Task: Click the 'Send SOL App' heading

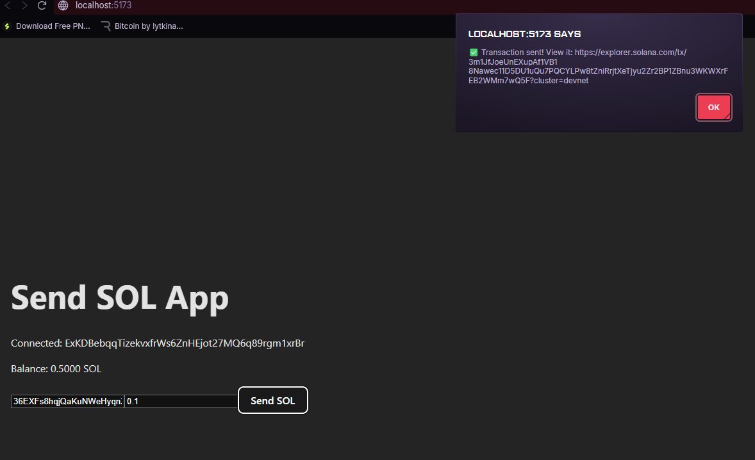Action: pos(119,297)
